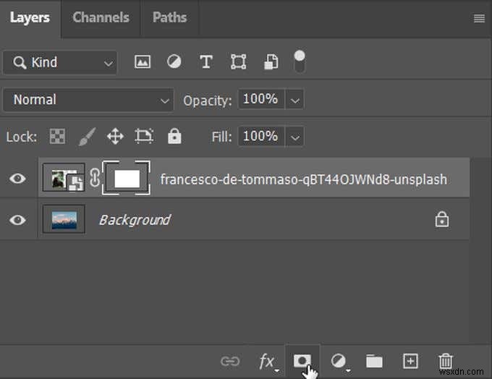The image size is (492, 379).
Task: Toggle lock transparent pixels
Action: click(x=56, y=136)
